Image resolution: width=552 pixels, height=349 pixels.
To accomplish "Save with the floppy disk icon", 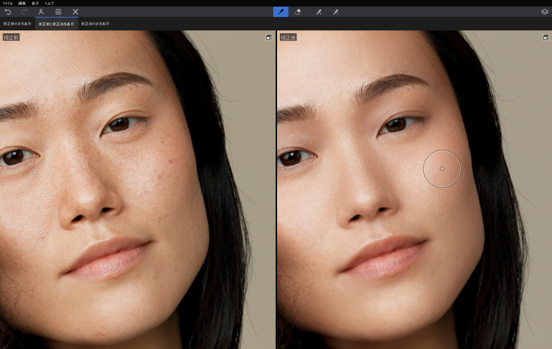I will coord(58,12).
